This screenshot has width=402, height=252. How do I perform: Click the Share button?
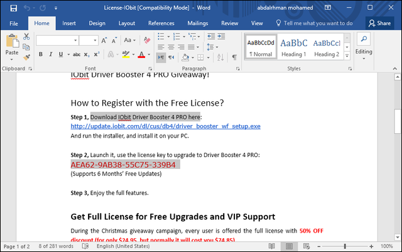(x=379, y=23)
